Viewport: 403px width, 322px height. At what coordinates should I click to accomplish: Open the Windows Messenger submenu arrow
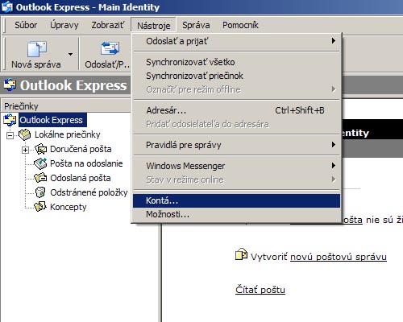pos(334,165)
